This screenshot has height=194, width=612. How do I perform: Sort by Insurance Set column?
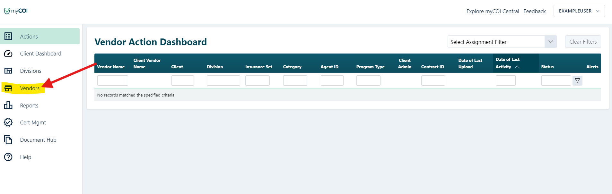pos(259,67)
